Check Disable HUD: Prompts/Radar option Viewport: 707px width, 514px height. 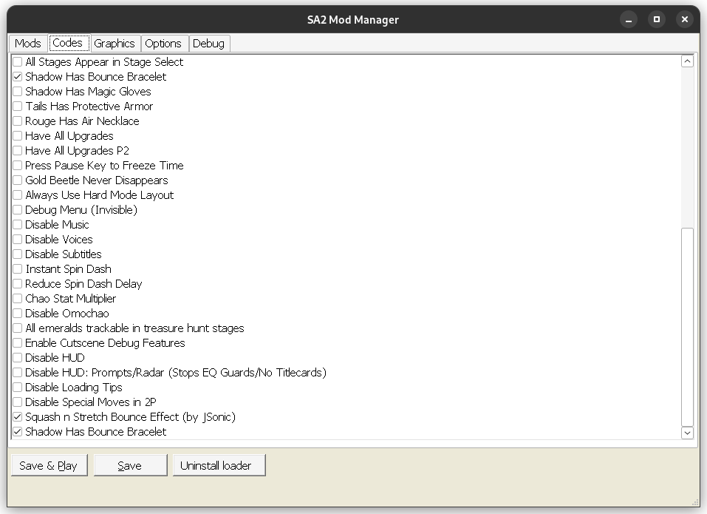pyautogui.click(x=18, y=373)
